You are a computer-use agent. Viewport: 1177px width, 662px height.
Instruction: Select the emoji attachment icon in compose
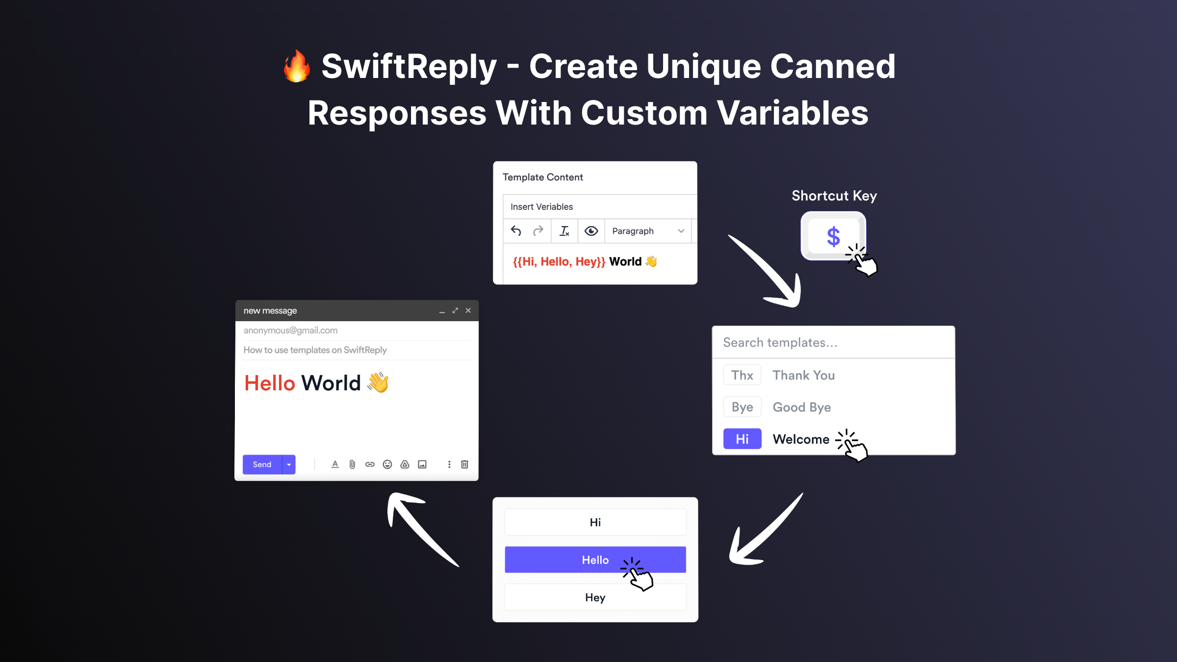pos(387,465)
